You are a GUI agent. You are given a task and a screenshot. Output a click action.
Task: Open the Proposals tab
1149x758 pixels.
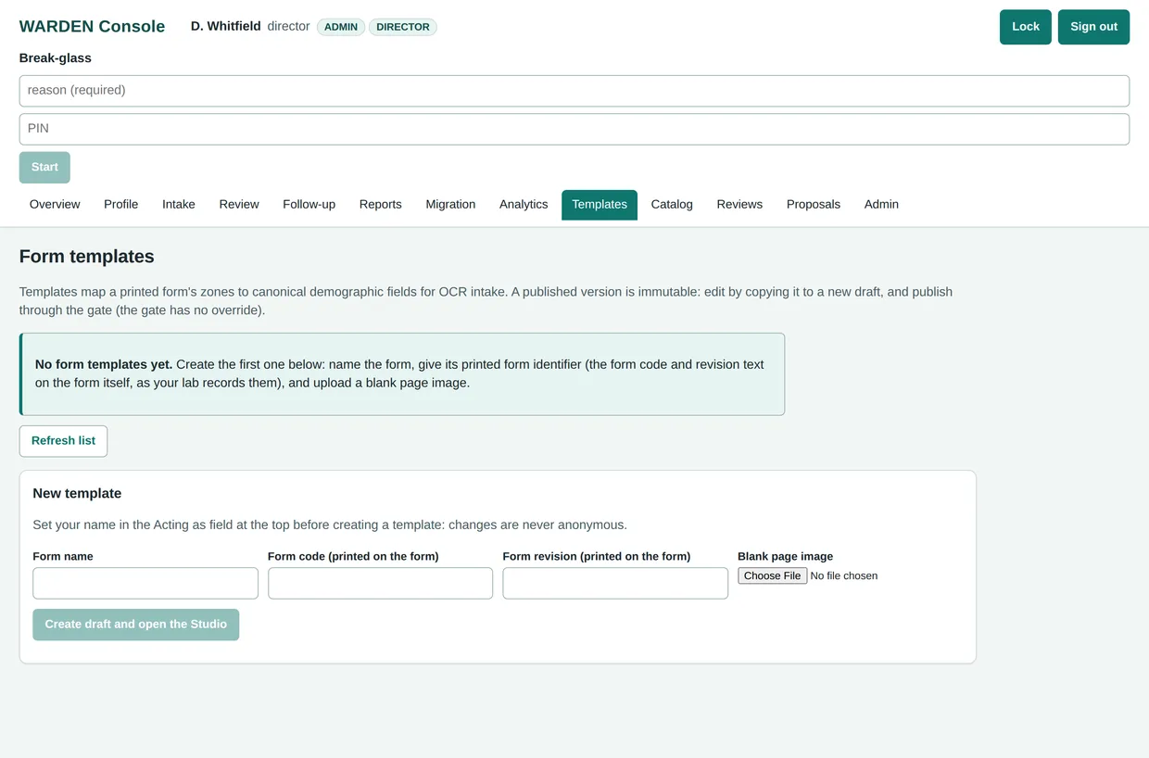pyautogui.click(x=814, y=205)
